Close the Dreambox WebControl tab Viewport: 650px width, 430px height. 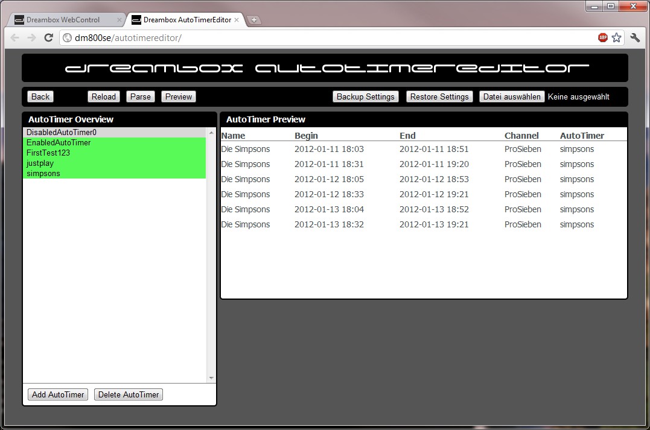click(x=119, y=19)
